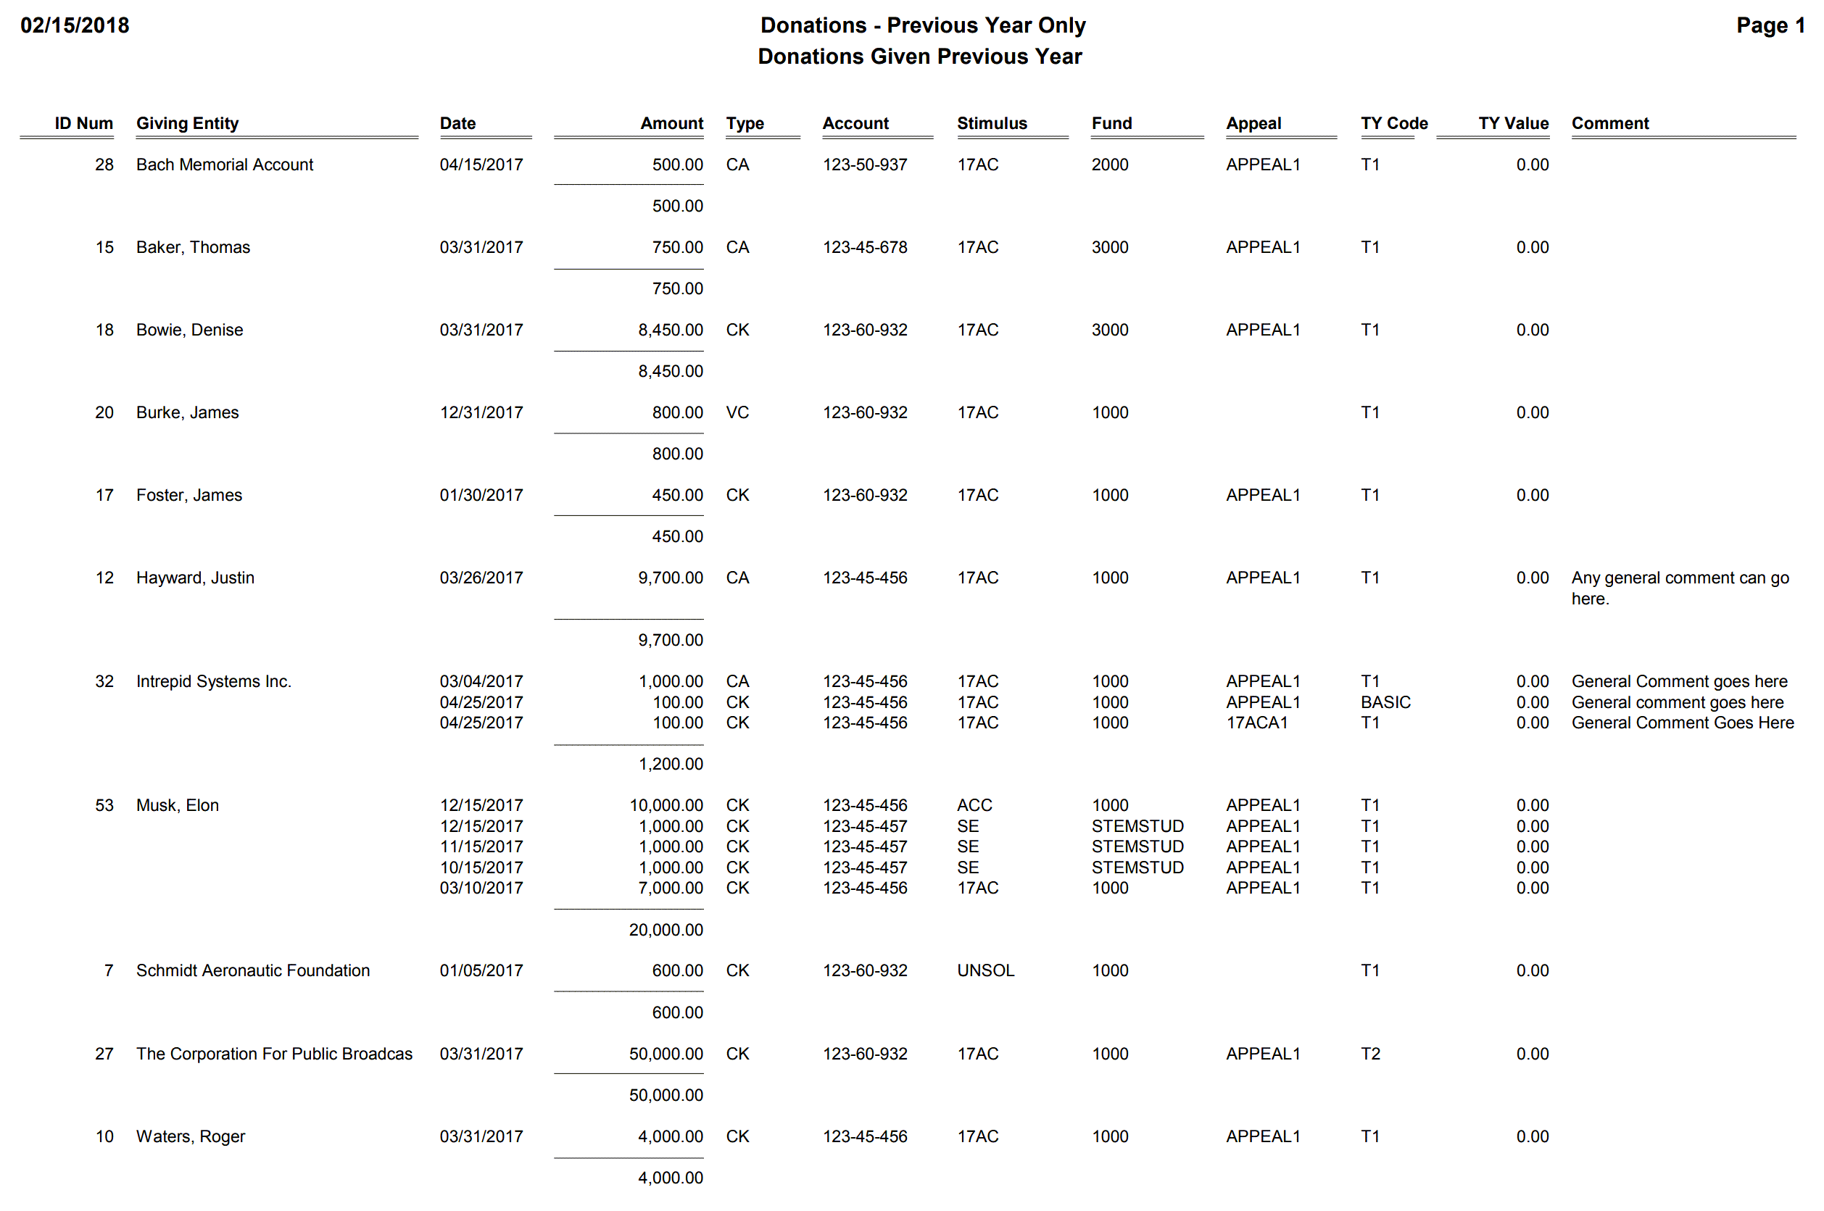
Task: Click the 'Page 1' label
Action: (1770, 25)
